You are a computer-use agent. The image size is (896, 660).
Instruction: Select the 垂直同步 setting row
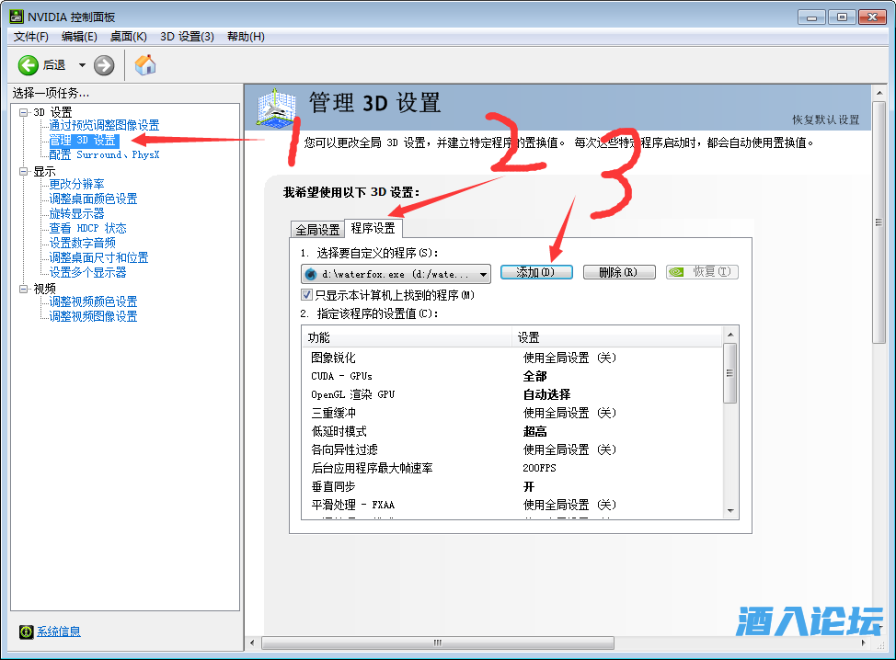pyautogui.click(x=512, y=486)
